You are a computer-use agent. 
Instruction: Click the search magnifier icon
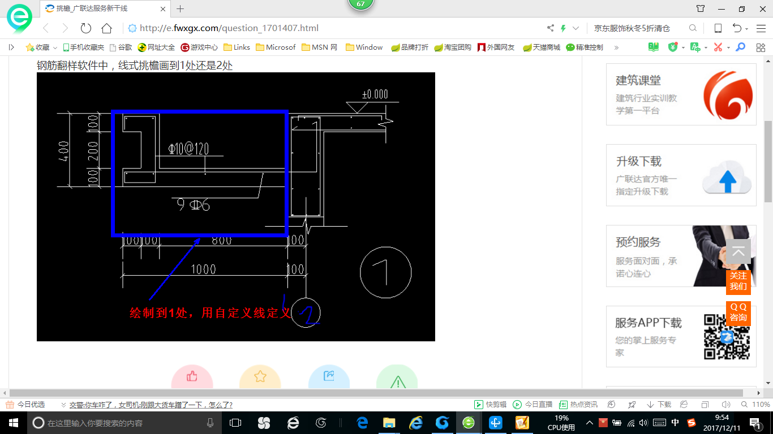pos(693,28)
